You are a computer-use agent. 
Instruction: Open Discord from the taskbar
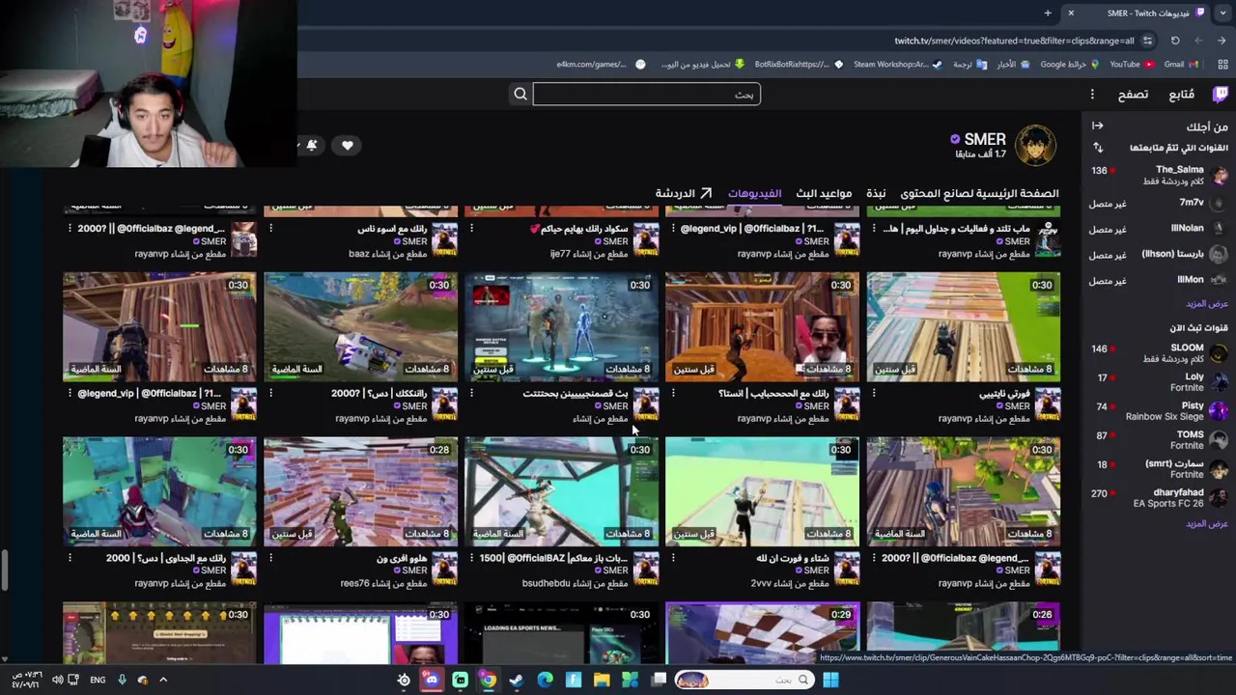(432, 680)
